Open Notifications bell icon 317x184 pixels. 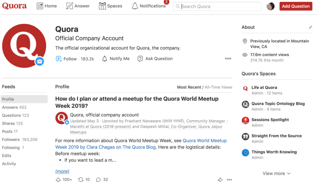135,6
